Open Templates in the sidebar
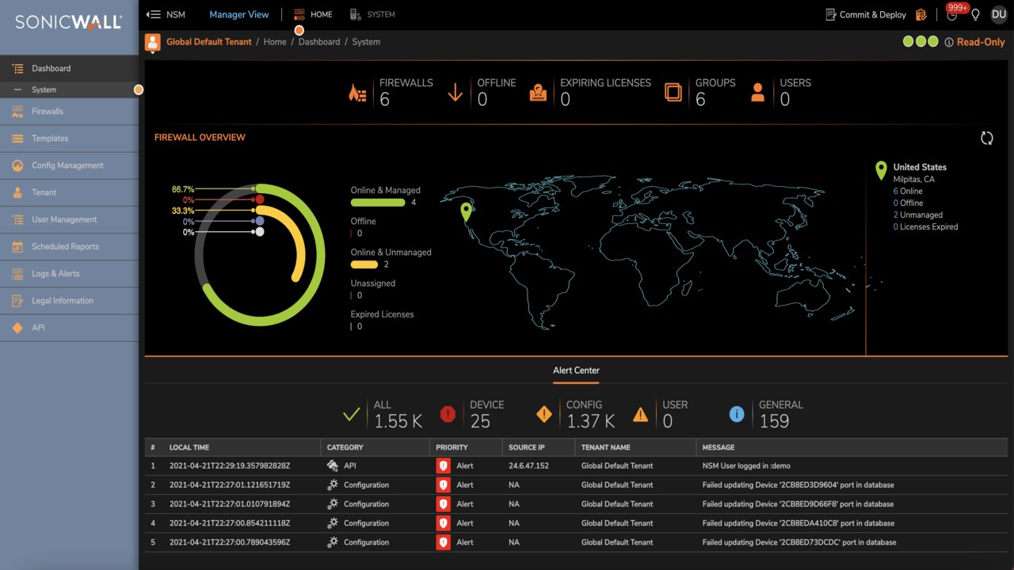Viewport: 1014px width, 570px height. (x=69, y=139)
